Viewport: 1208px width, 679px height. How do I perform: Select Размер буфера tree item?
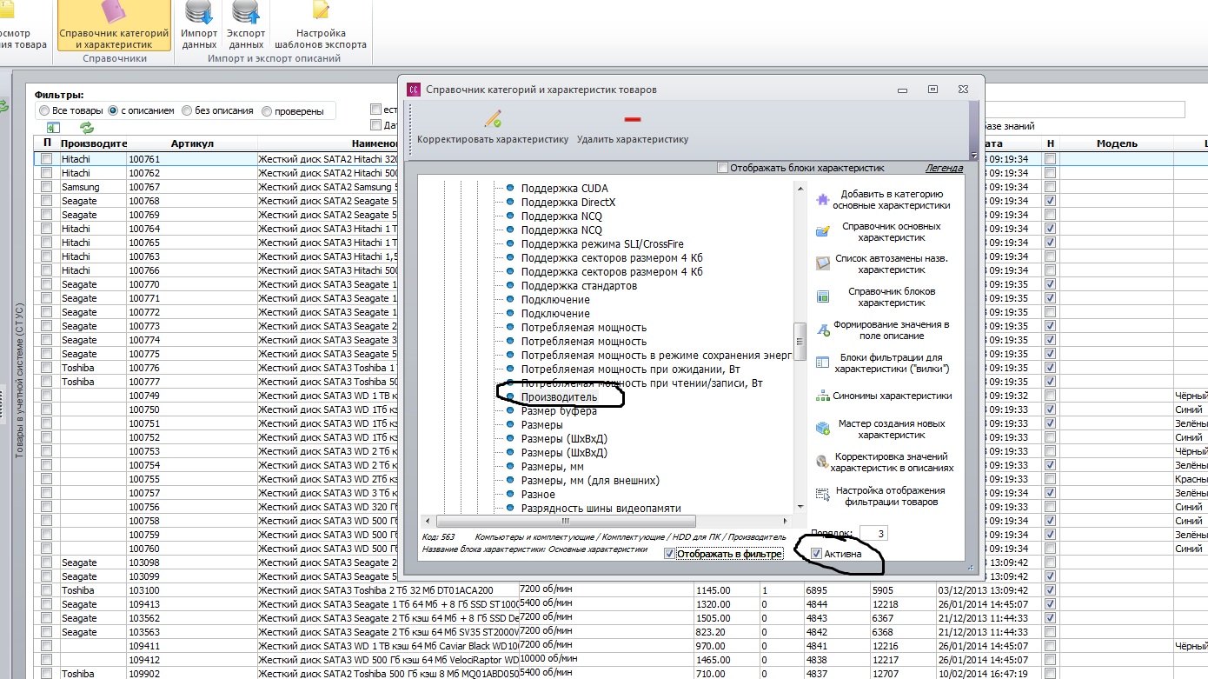(x=559, y=411)
